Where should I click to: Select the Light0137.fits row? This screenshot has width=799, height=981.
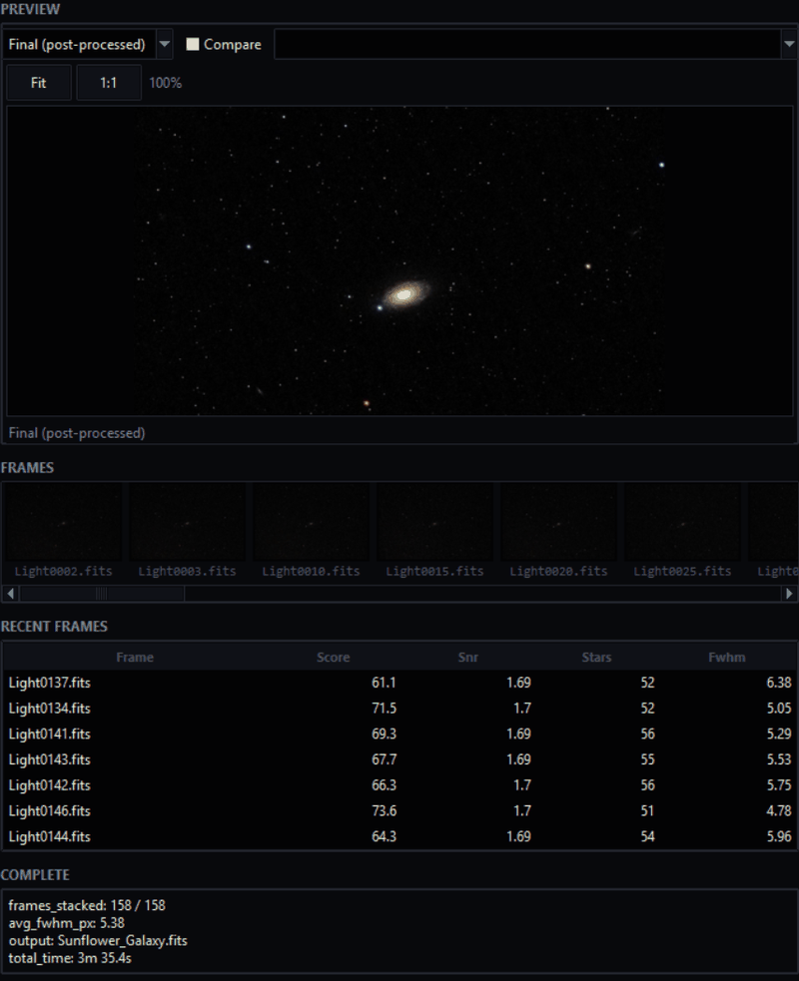(x=399, y=683)
